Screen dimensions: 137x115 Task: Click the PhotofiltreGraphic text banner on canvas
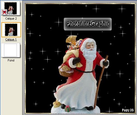coord(88,24)
